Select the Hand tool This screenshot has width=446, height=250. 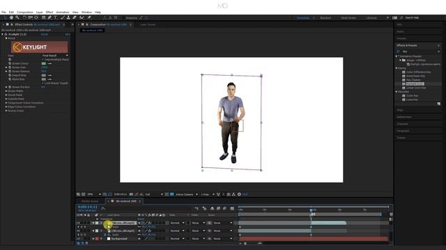coord(11,17)
